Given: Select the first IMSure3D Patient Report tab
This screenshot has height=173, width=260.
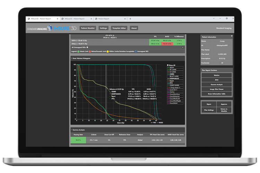Looking at the screenshot, I should pyautogui.click(x=41, y=19).
